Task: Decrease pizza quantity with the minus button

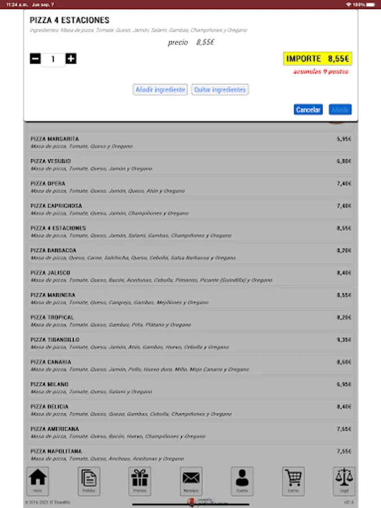Action: click(x=36, y=58)
